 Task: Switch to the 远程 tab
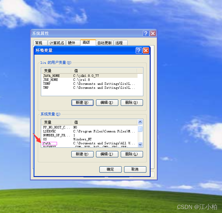click(121, 43)
